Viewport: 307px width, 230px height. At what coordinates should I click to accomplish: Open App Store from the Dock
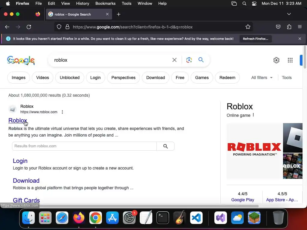click(112, 218)
